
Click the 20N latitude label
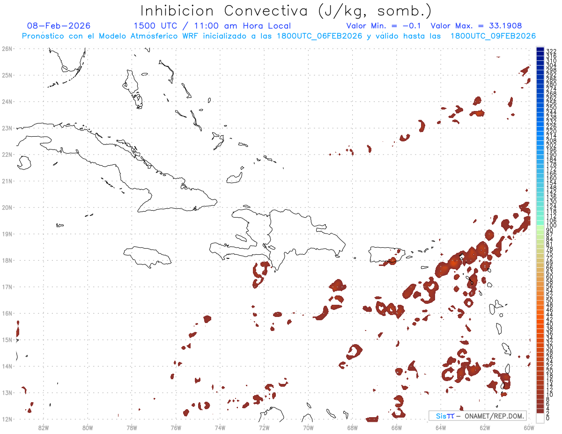point(7,207)
